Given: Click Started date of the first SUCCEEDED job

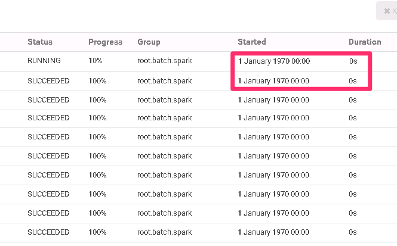Looking at the screenshot, I should (273, 80).
